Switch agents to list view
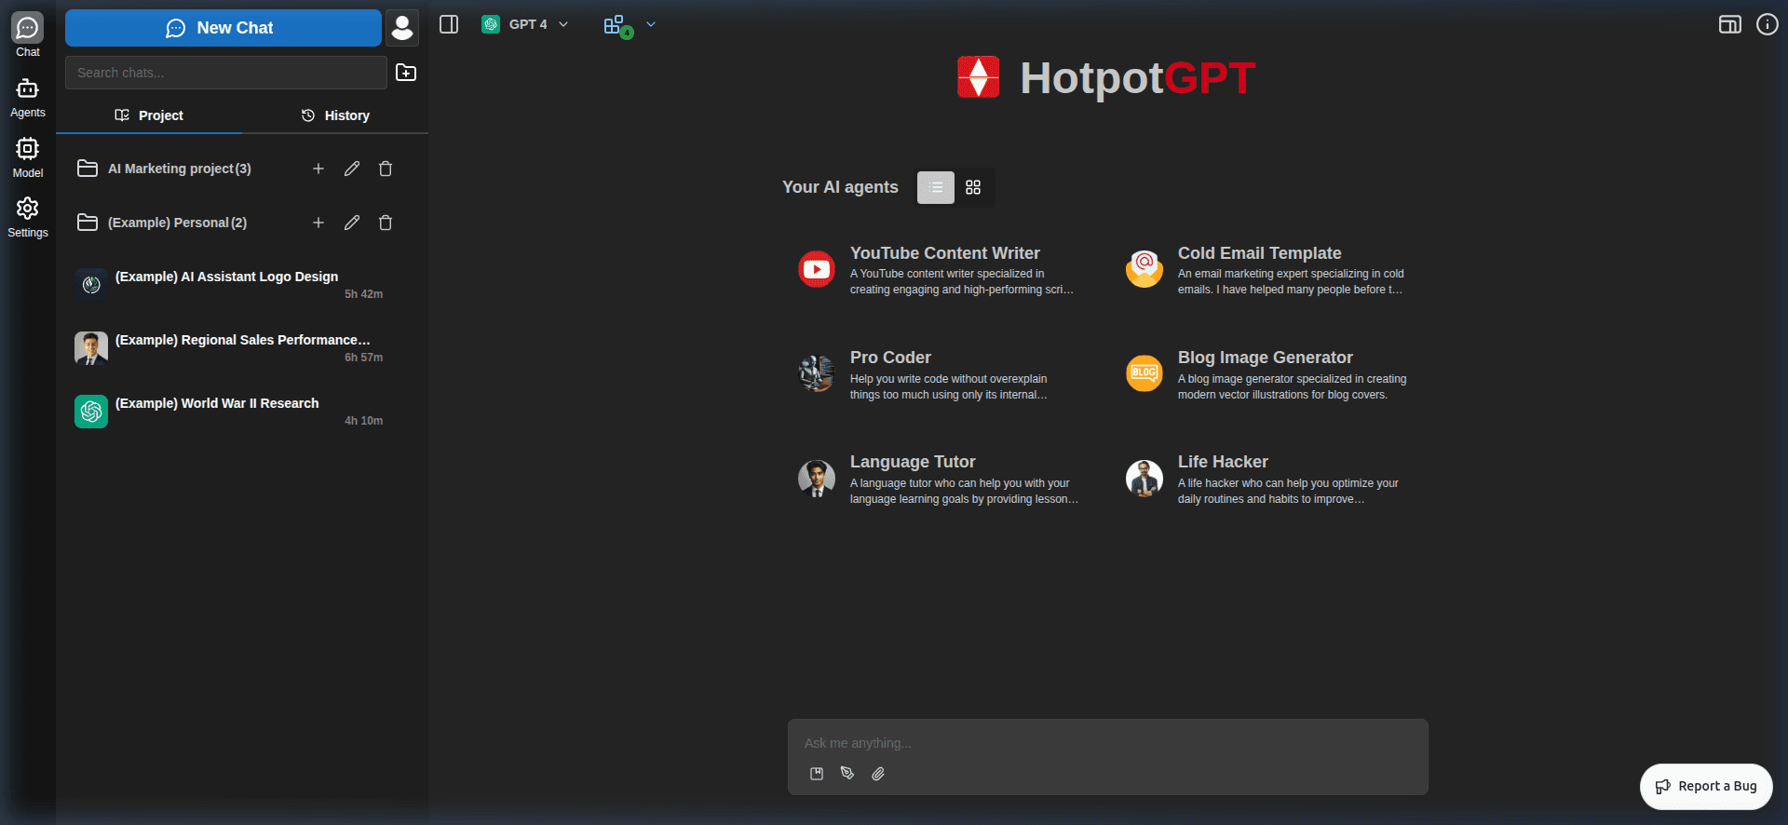Viewport: 1788px width, 825px height. [936, 187]
